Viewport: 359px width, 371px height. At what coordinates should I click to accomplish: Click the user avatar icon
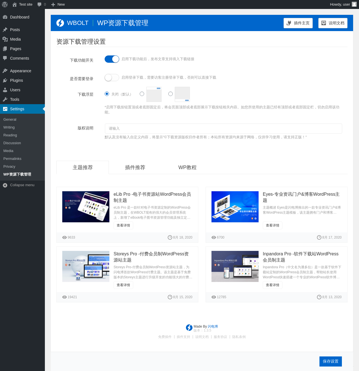(x=354, y=4)
